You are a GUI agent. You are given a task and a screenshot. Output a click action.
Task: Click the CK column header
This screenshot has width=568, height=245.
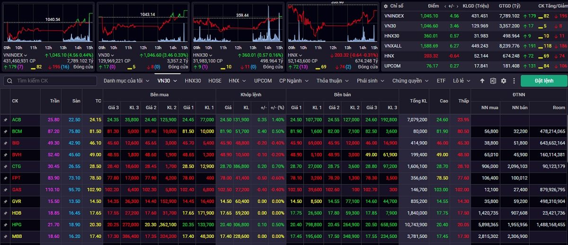(x=15, y=101)
